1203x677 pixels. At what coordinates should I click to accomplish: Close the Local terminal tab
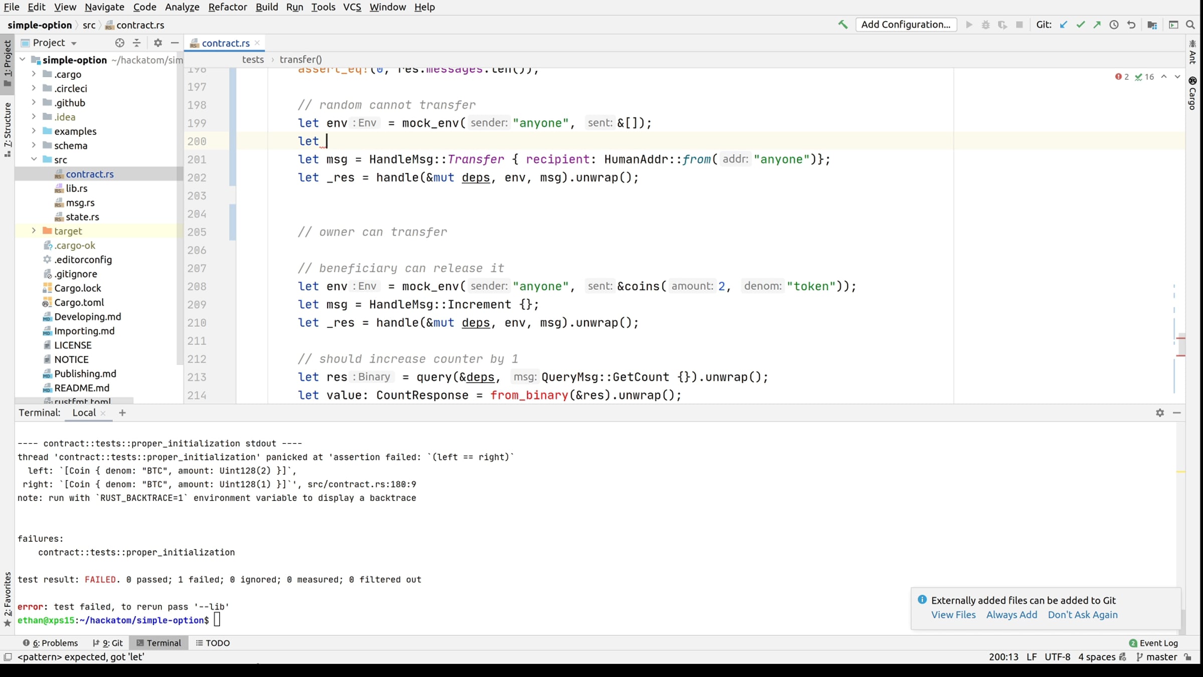103,413
